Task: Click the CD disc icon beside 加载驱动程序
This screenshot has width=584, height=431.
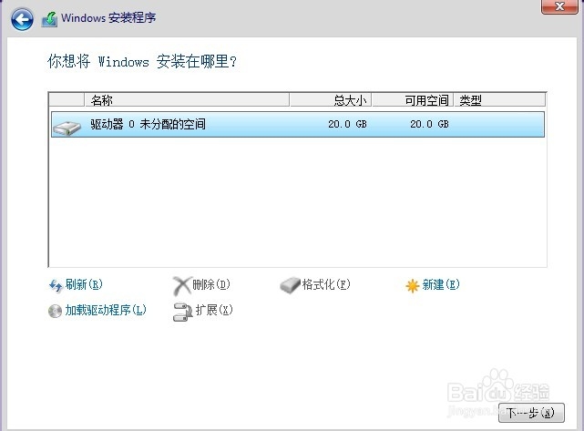Action: click(x=56, y=311)
